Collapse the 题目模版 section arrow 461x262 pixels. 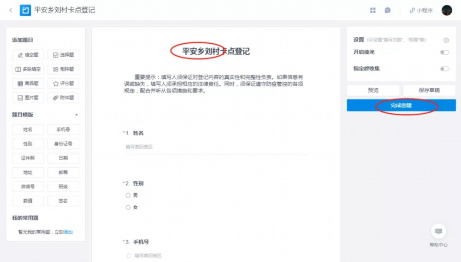77,115
